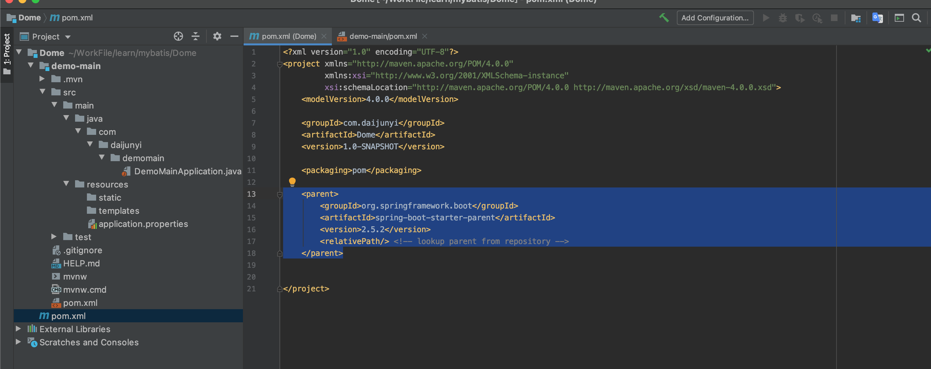Screen dimensions: 931x369
Task: Click the modelVersion line in editor
Action: coord(380,99)
